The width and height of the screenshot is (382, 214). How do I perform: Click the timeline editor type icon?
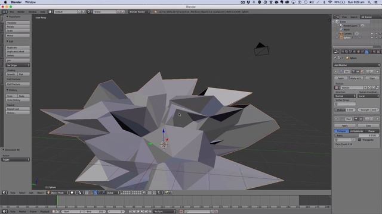click(x=5, y=212)
